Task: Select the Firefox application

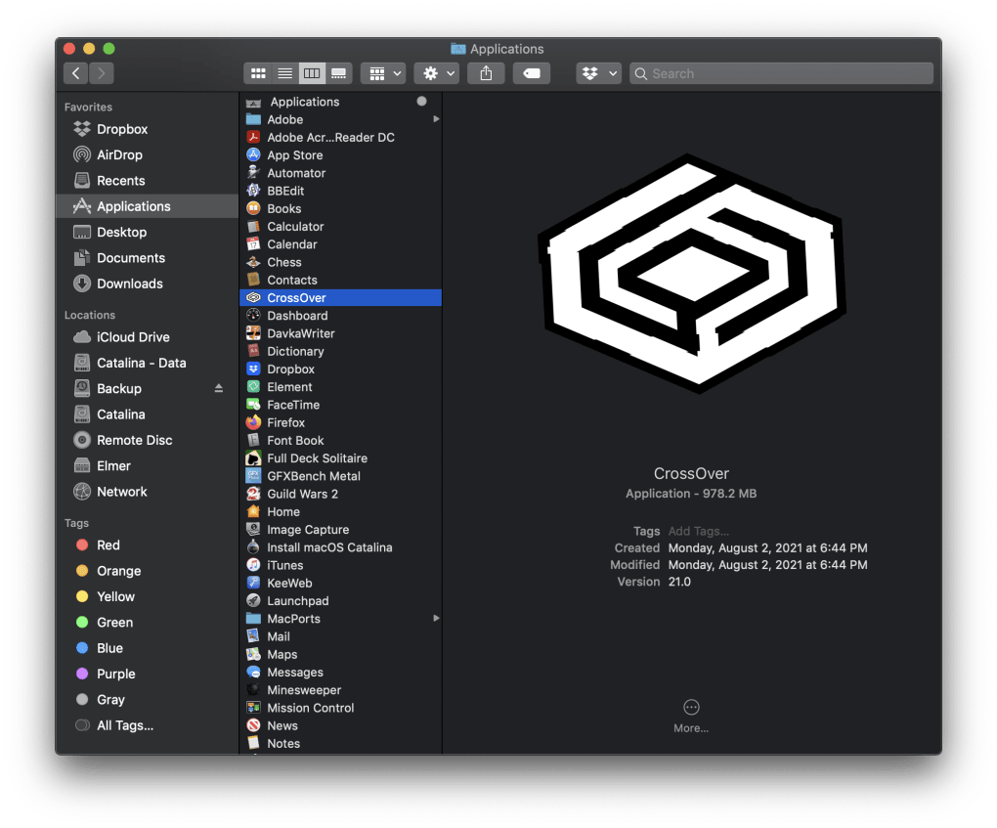Action: click(x=285, y=422)
